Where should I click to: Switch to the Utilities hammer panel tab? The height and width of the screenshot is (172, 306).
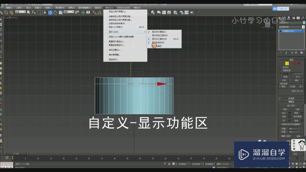(x=303, y=18)
